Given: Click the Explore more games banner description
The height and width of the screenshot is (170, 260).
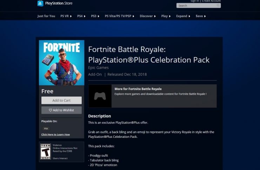Looking at the screenshot, I should (x=160, y=94).
